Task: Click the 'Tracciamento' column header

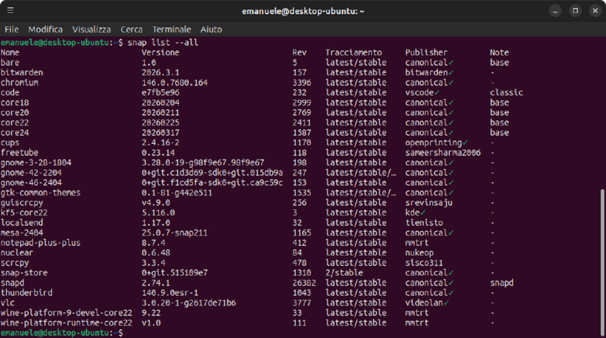Action: (354, 53)
